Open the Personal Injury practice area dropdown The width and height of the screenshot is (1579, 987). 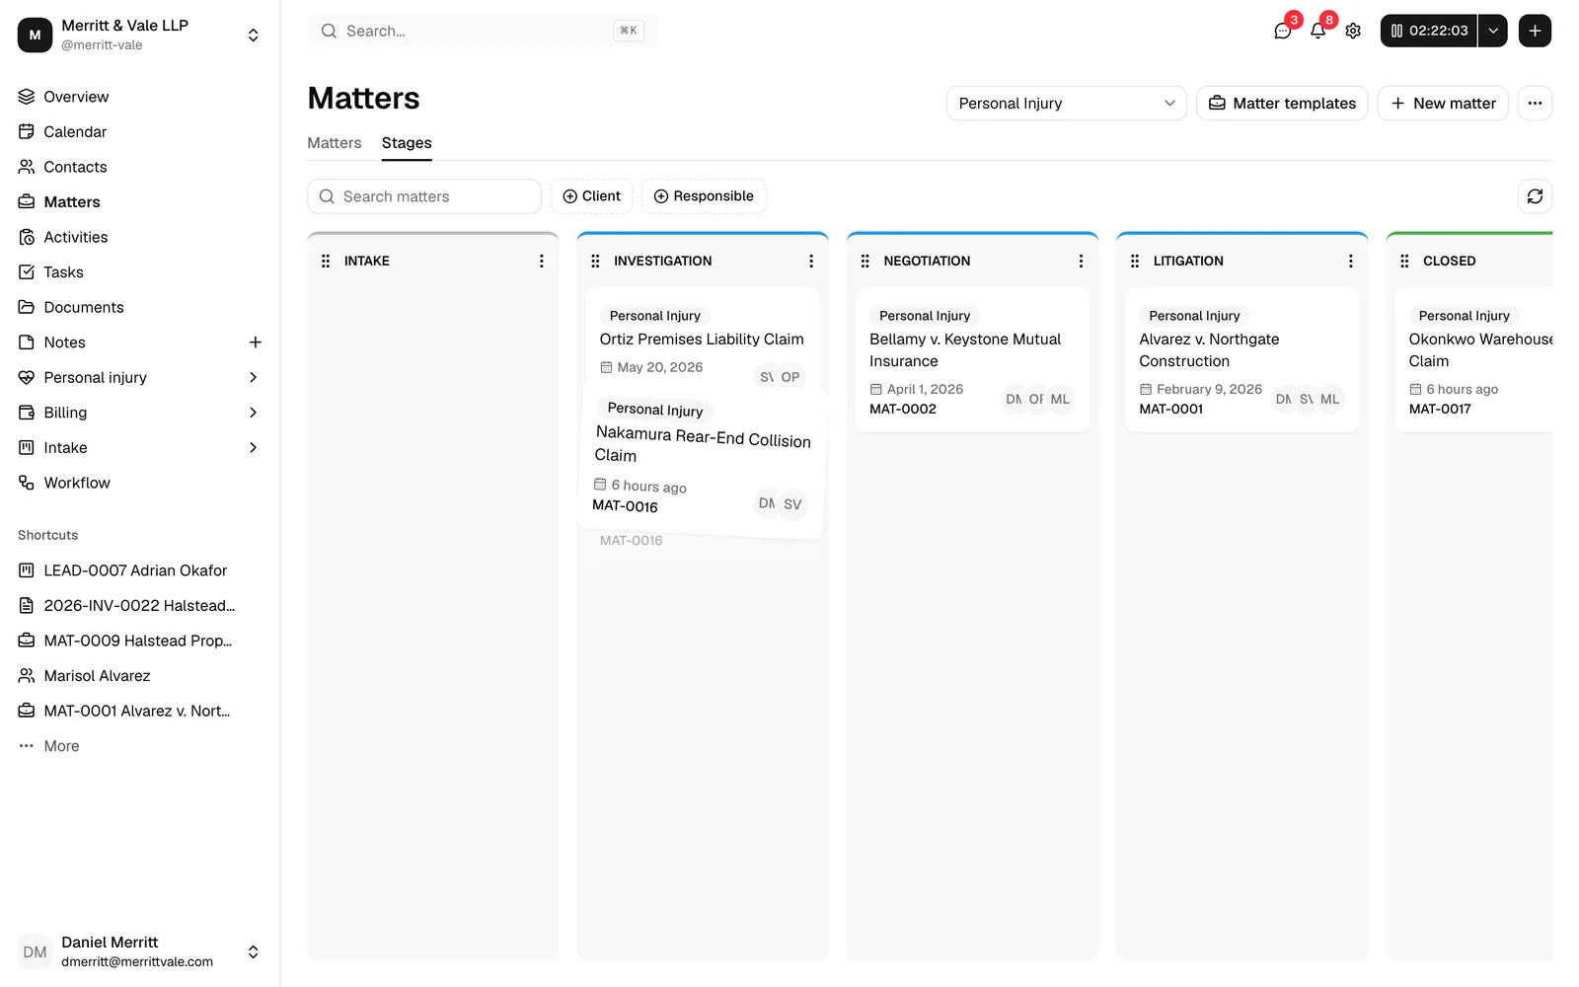1066,104
